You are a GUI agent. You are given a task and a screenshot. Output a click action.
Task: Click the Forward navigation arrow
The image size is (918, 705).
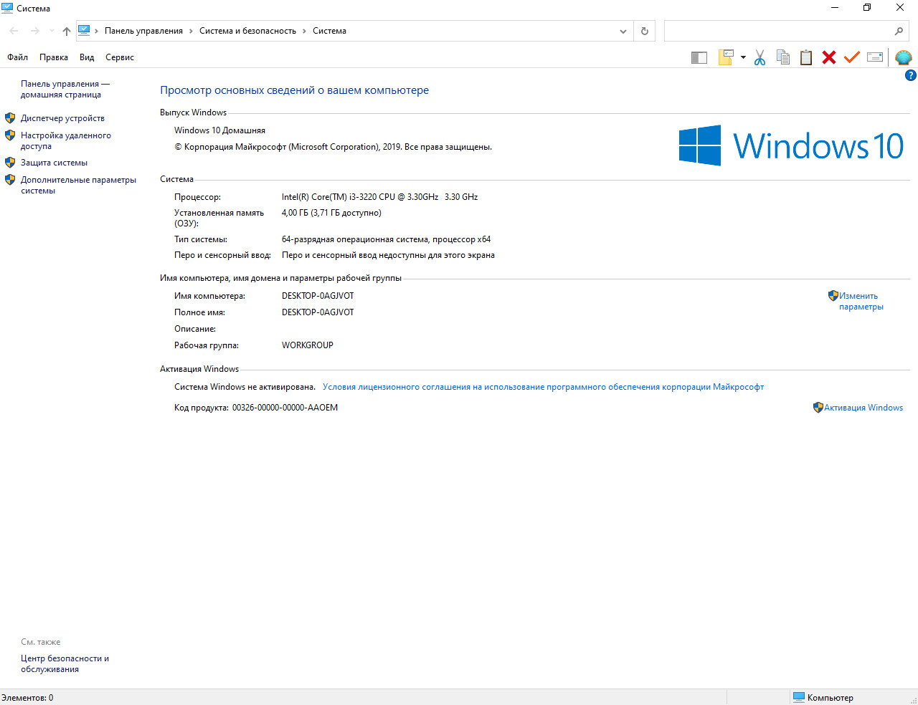tap(34, 31)
